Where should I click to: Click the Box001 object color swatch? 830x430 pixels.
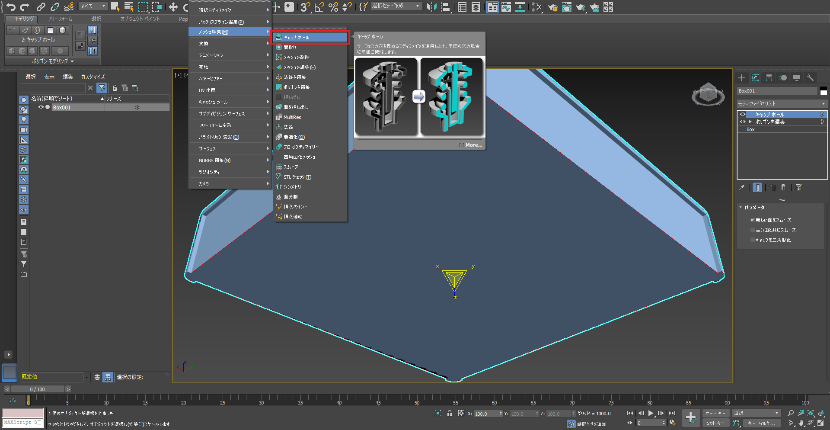click(824, 91)
